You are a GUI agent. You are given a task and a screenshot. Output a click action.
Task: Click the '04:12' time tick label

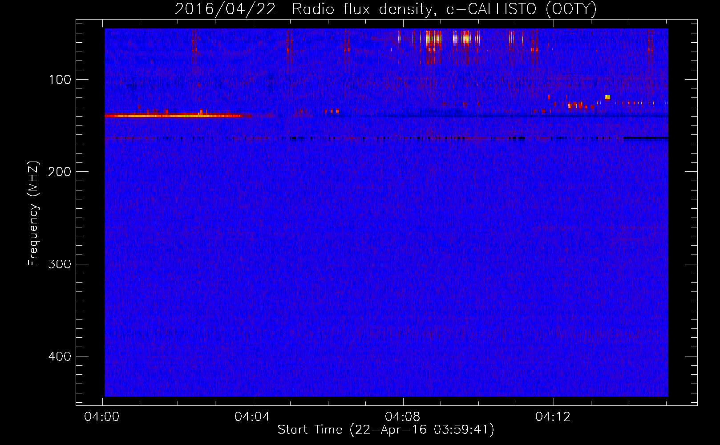point(553,417)
